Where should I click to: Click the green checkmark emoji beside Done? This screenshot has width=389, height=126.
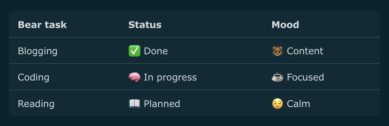pyautogui.click(x=135, y=51)
